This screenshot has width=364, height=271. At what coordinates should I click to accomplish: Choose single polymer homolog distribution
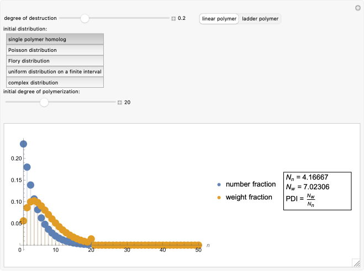[x=54, y=39]
